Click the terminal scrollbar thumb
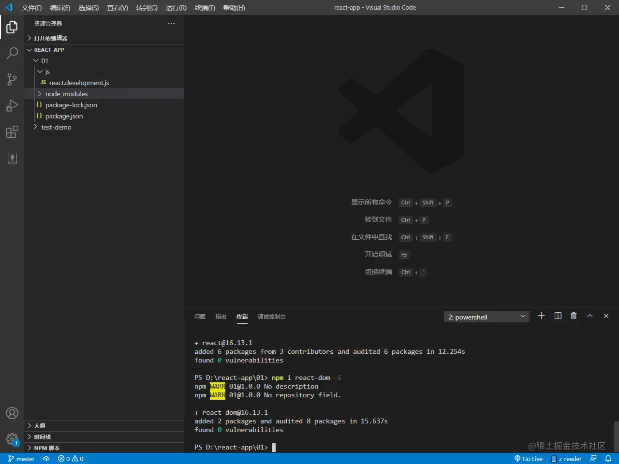 (616, 436)
